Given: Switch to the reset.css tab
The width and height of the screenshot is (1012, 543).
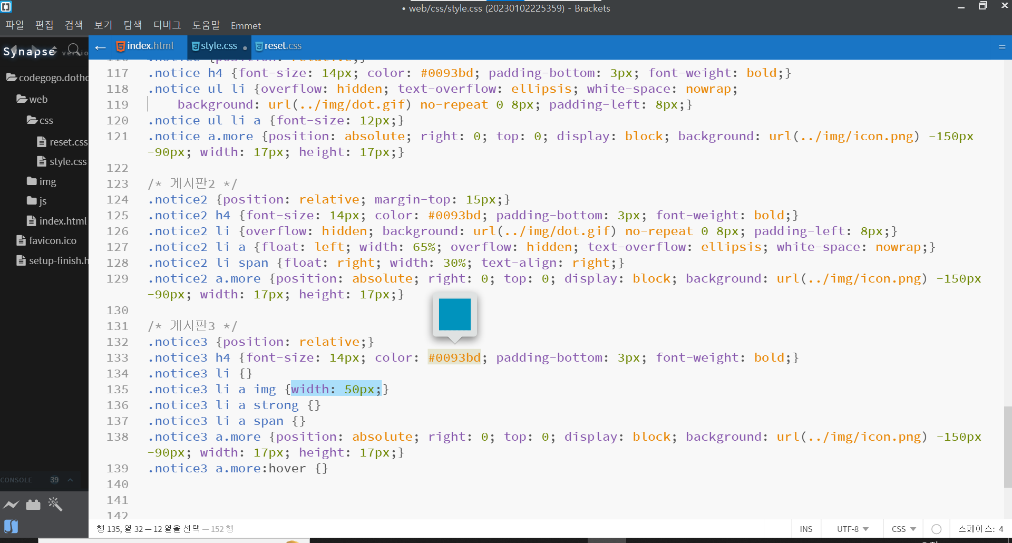Looking at the screenshot, I should click(x=278, y=46).
